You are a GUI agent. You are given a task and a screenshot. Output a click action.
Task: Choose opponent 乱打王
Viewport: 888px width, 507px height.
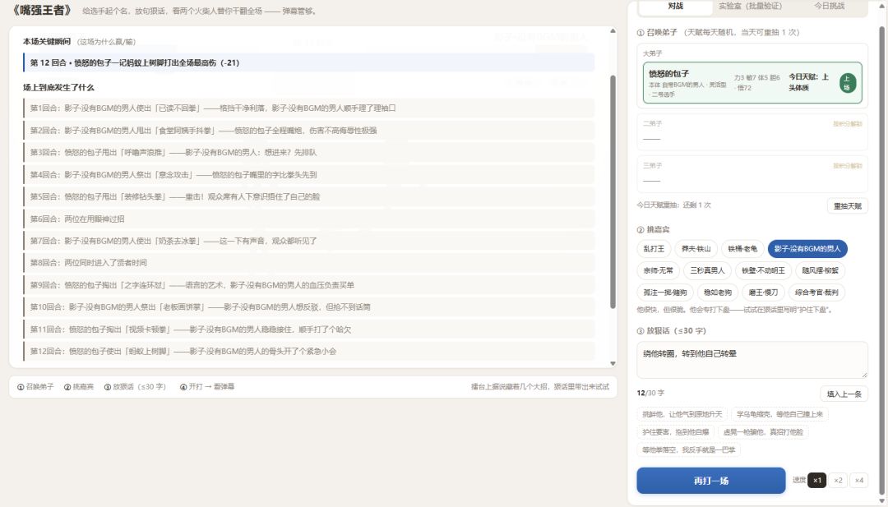click(654, 249)
